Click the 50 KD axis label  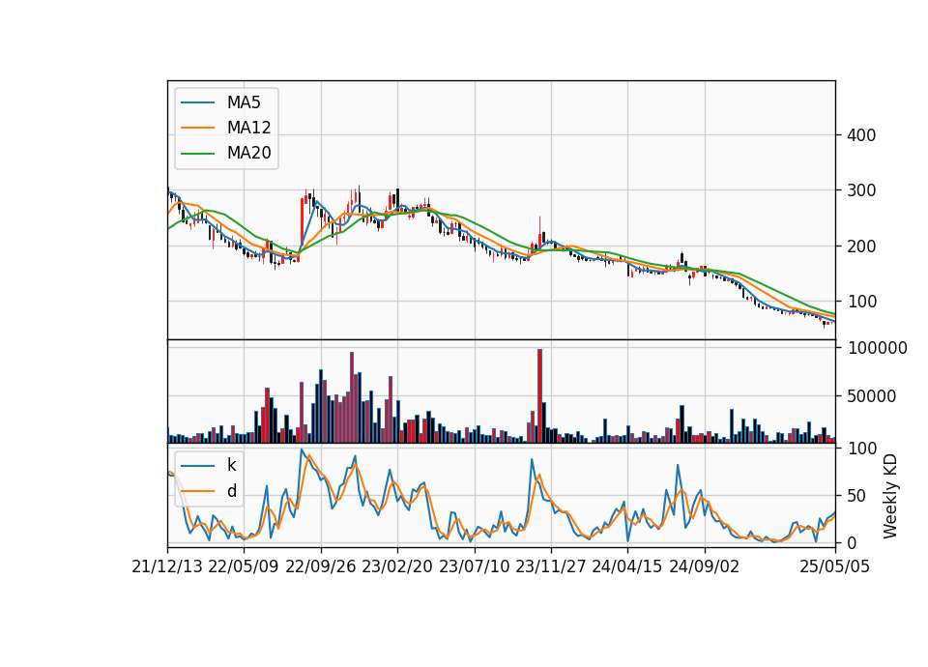(x=856, y=495)
